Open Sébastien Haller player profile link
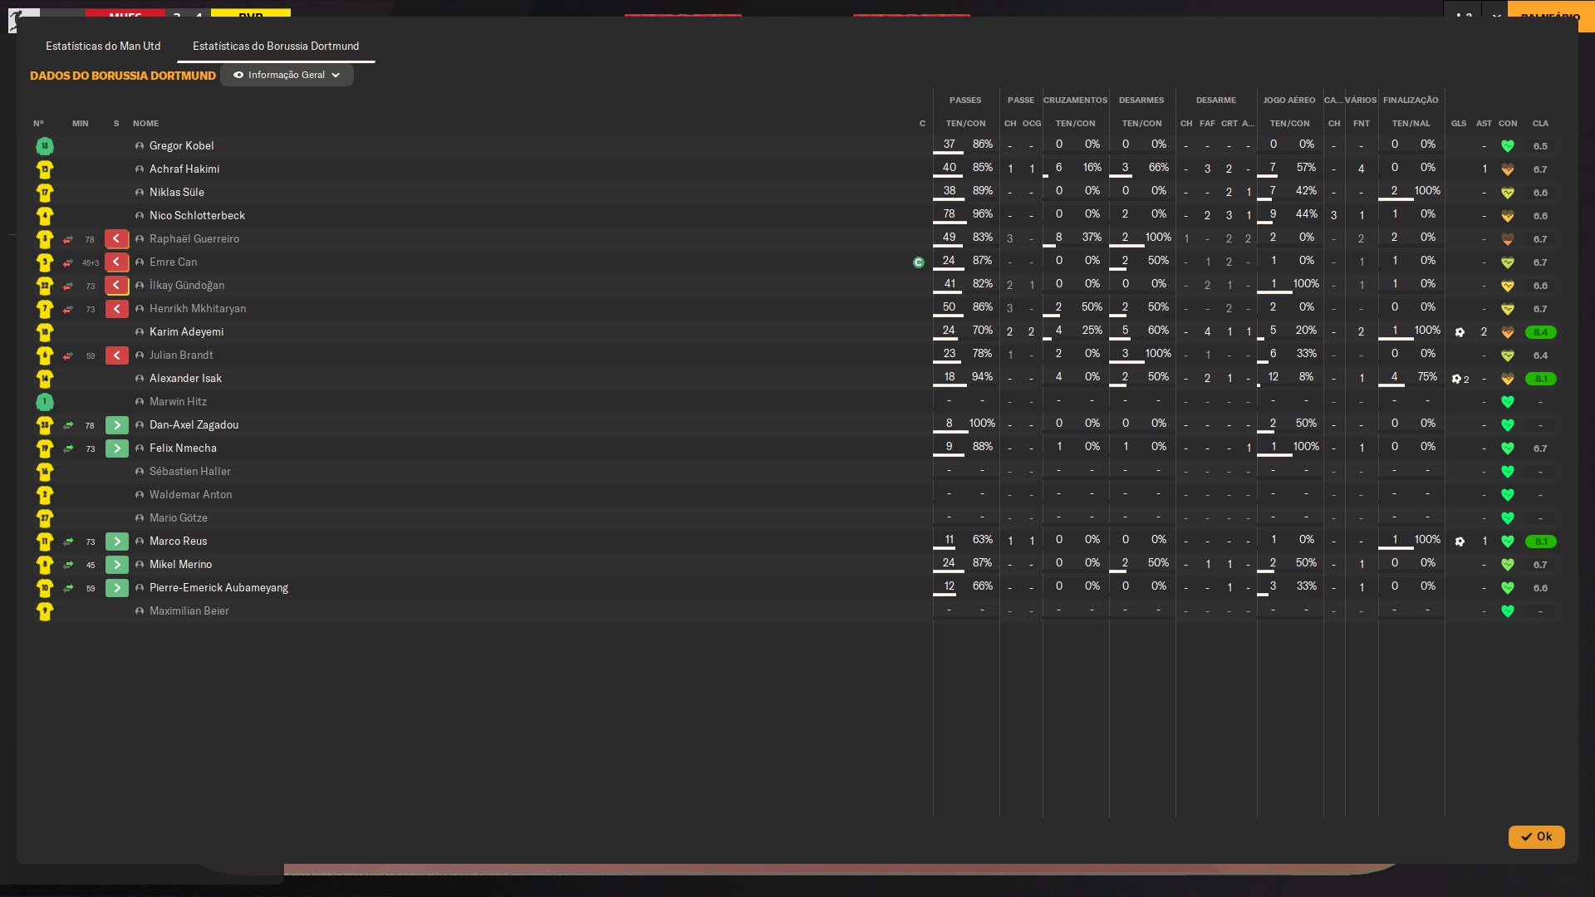The image size is (1595, 897). coord(190,471)
